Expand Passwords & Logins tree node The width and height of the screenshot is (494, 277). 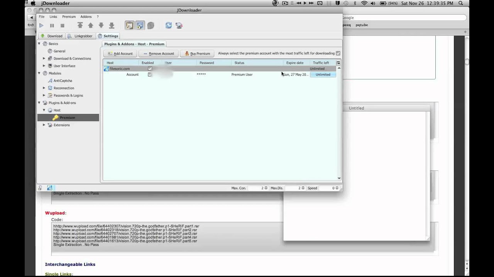44,95
